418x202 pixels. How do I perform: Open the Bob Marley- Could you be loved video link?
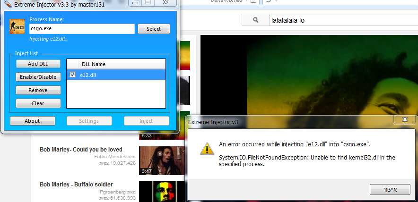81,149
